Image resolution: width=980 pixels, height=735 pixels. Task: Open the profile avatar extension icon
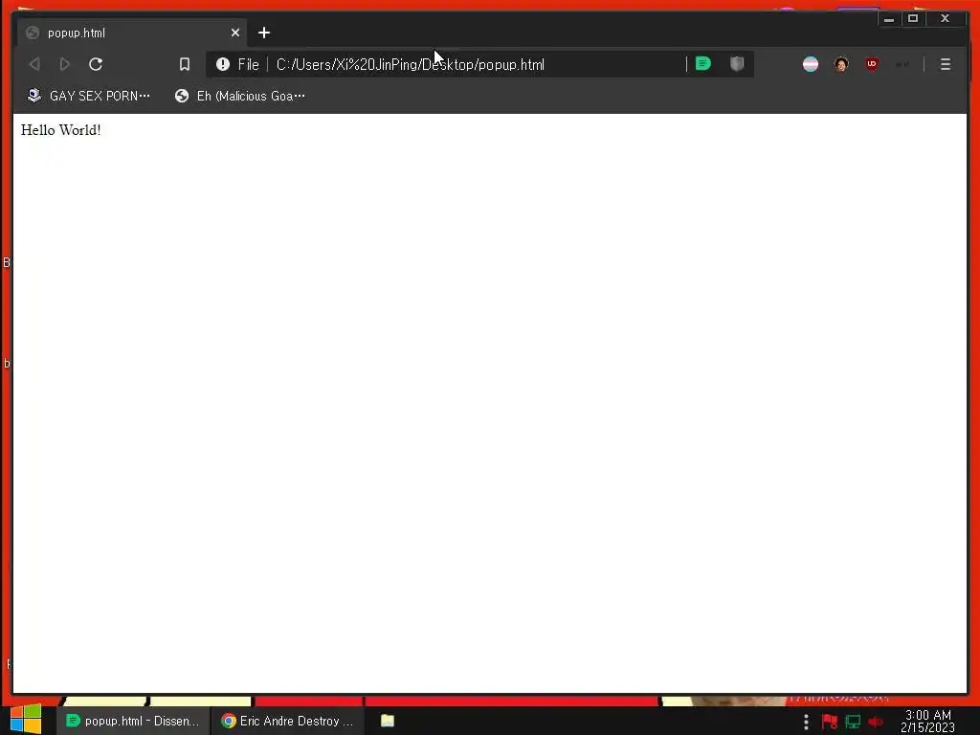[841, 64]
